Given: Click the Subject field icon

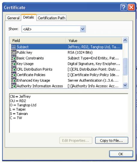Looking at the screenshot, I should coord(14,47).
